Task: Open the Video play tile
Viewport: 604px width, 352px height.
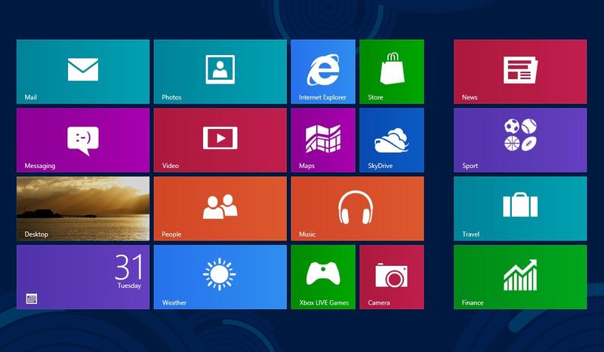Action: 220,140
